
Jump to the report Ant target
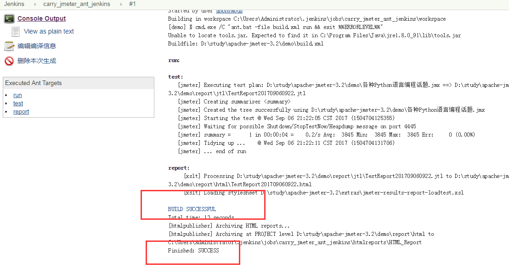click(21, 111)
